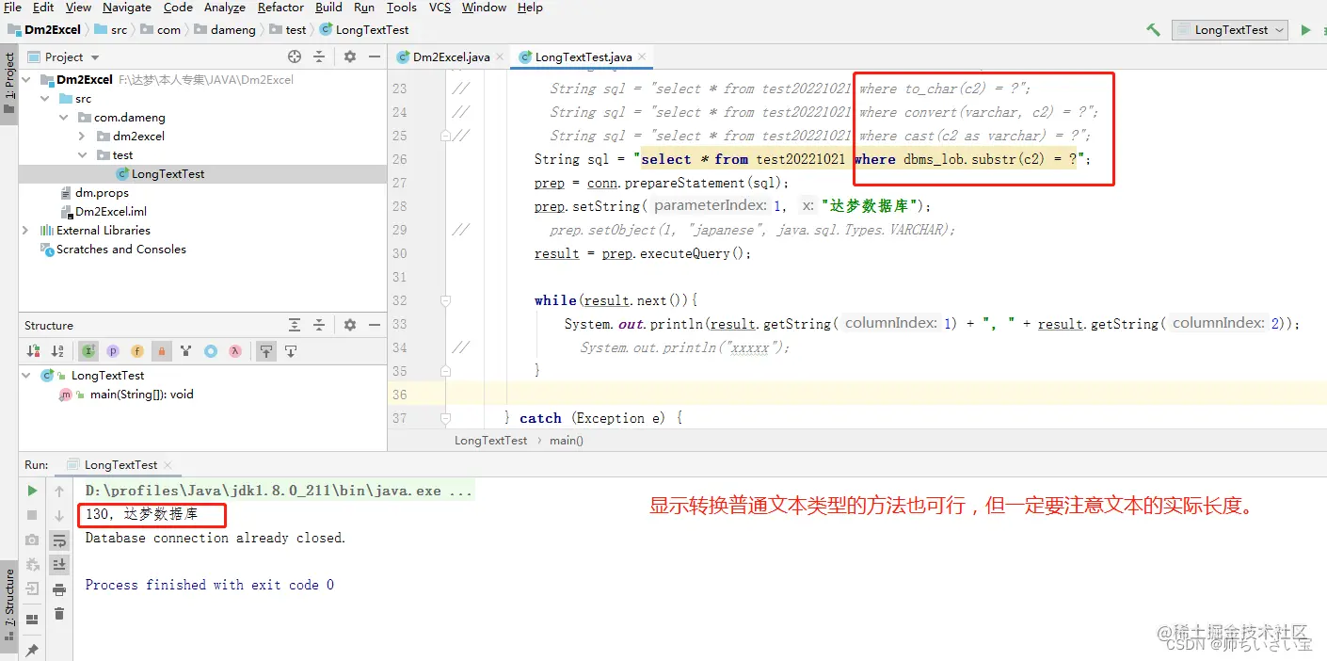
Task: Collapse test package node
Action: pyautogui.click(x=82, y=155)
